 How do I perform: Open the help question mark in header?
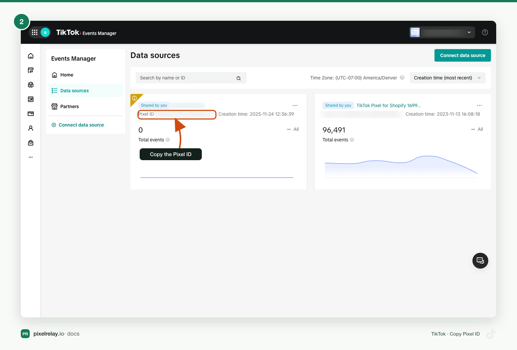tap(485, 32)
